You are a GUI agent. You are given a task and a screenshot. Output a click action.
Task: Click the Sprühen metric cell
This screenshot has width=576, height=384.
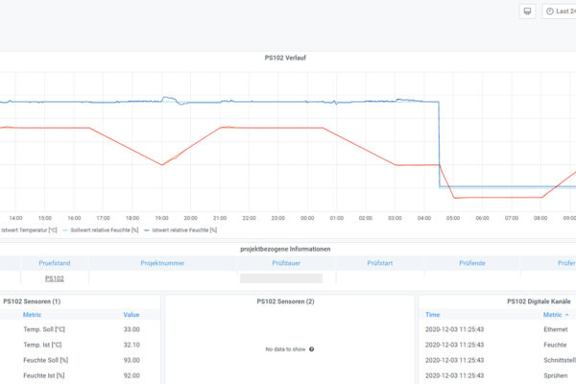tap(555, 375)
